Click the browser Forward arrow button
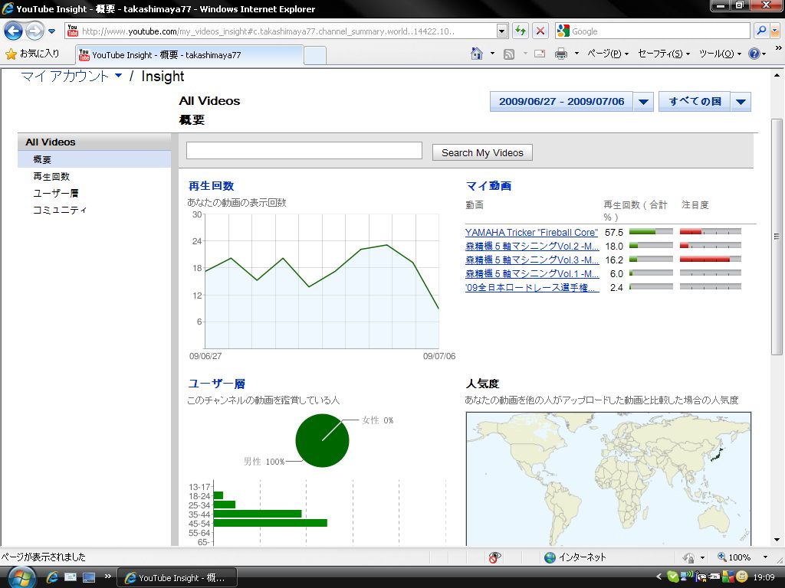 click(x=34, y=31)
